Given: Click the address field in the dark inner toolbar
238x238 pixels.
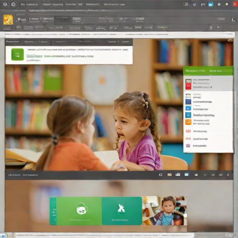Looking at the screenshot, I should [x=79, y=42].
